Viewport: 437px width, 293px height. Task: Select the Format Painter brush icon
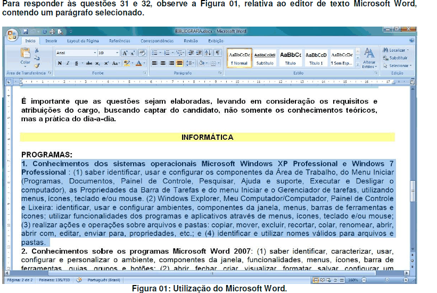point(37,66)
